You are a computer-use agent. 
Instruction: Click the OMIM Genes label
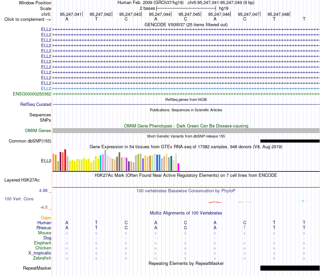38,130
